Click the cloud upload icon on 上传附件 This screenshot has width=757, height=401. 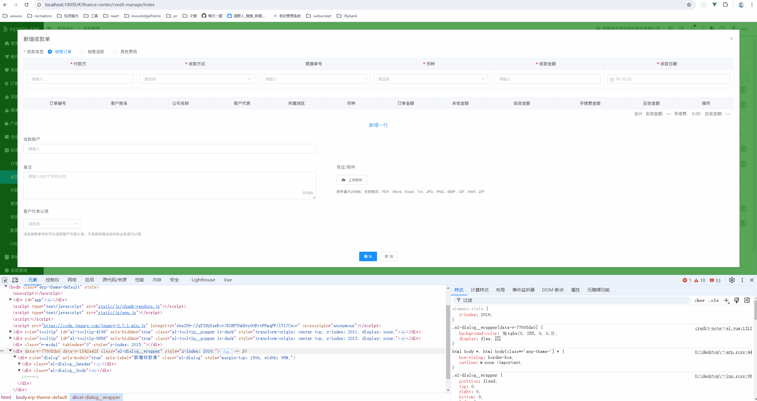pos(343,180)
